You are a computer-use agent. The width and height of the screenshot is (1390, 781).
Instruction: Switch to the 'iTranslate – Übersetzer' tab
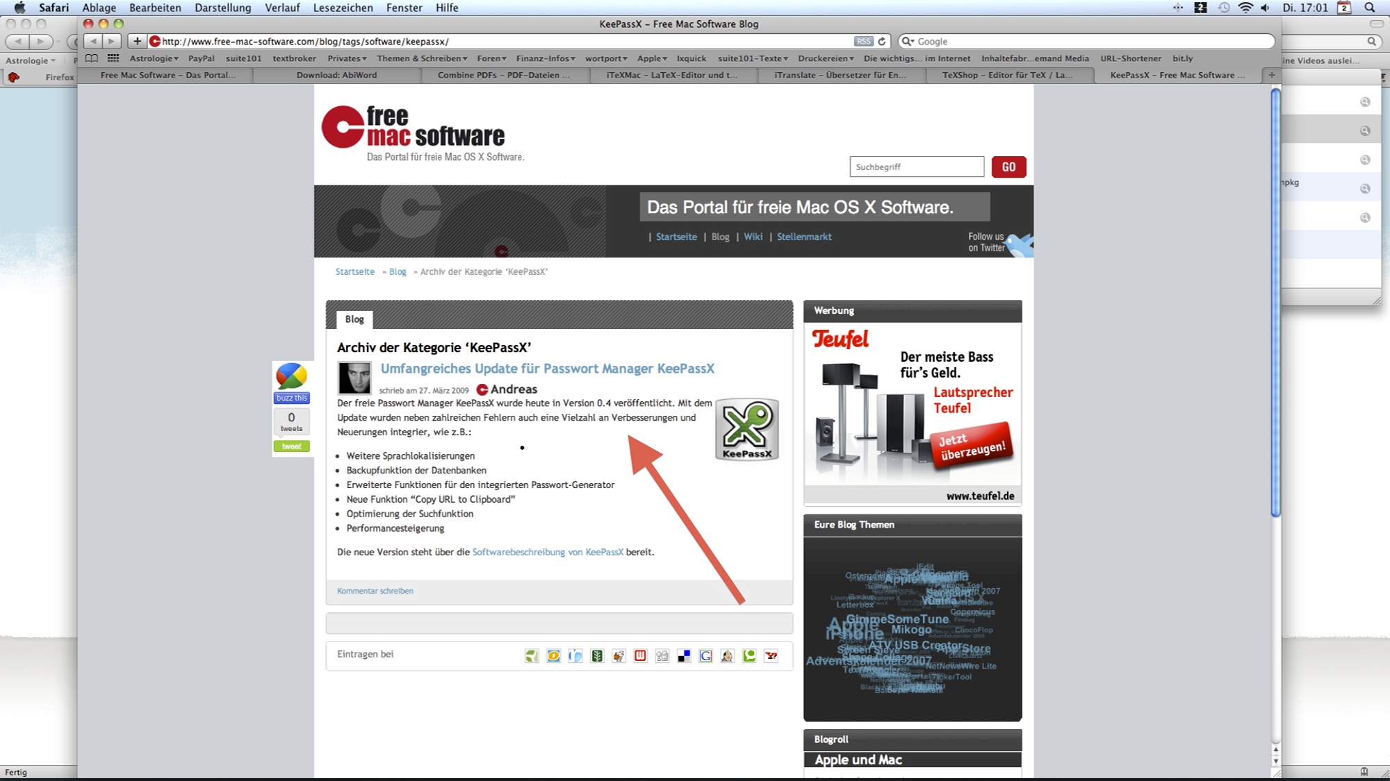point(840,75)
